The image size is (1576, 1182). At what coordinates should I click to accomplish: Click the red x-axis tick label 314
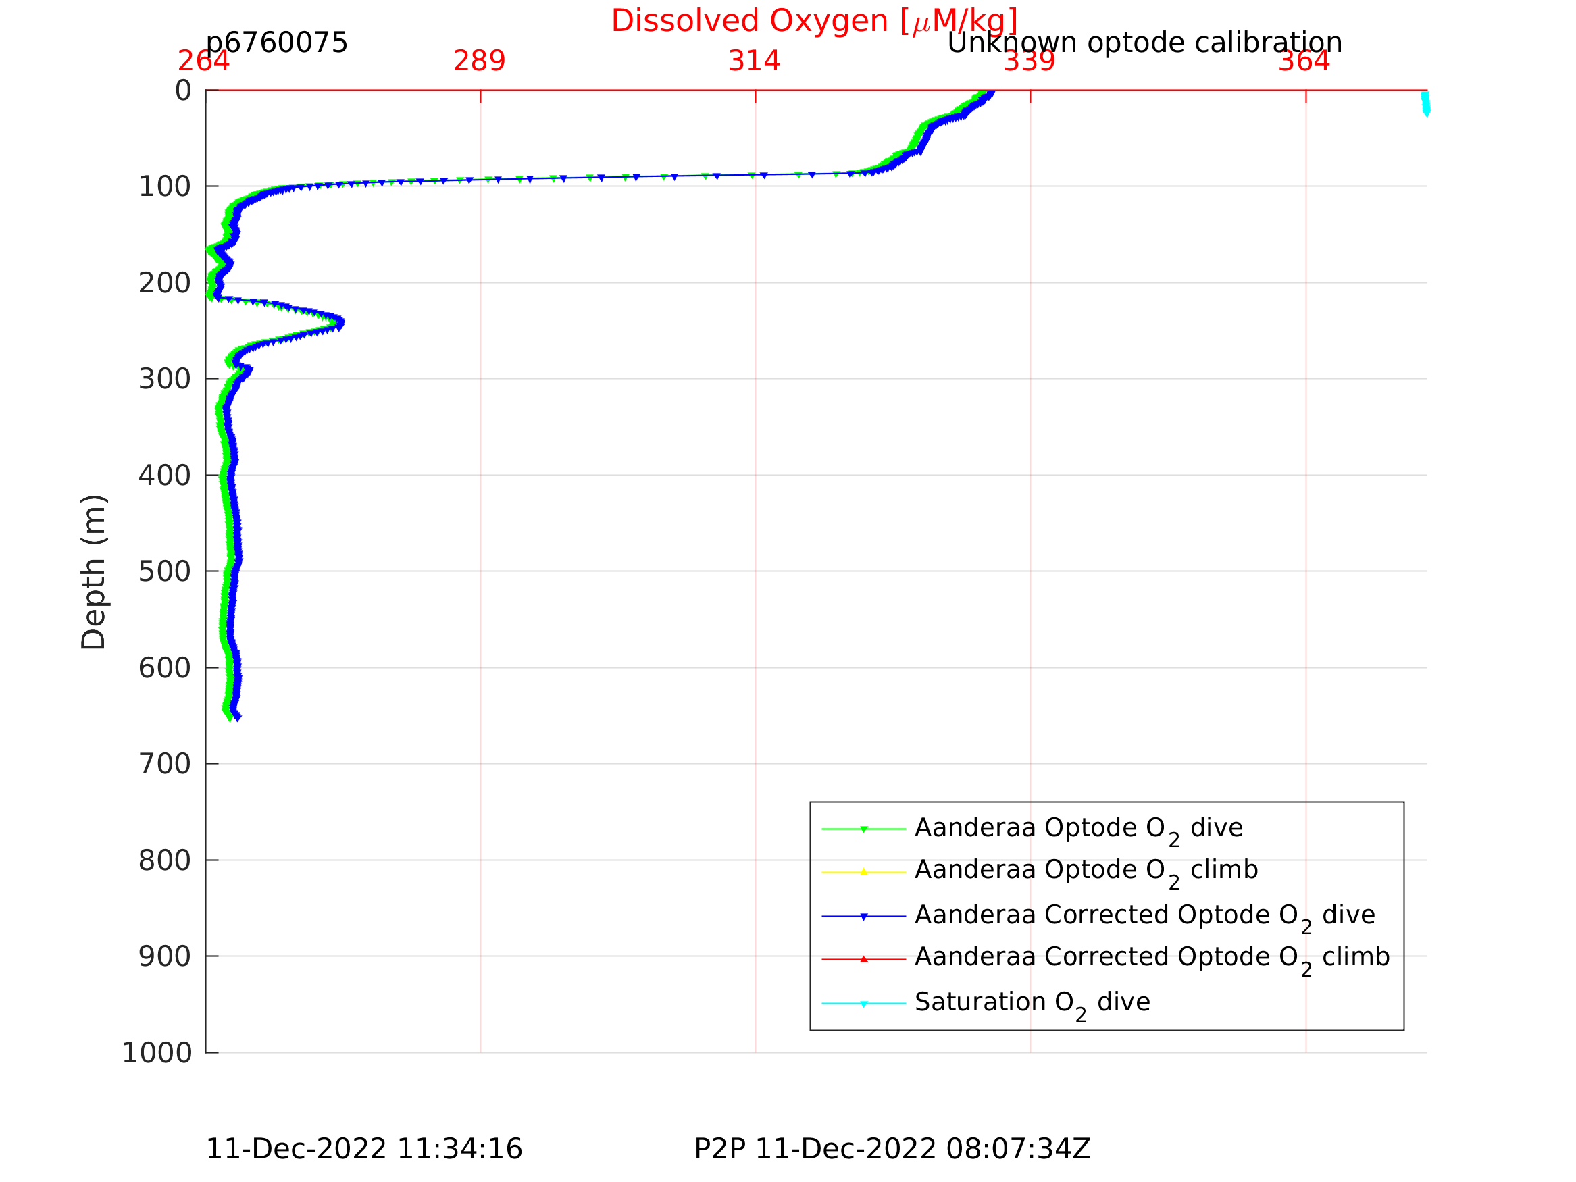(754, 61)
